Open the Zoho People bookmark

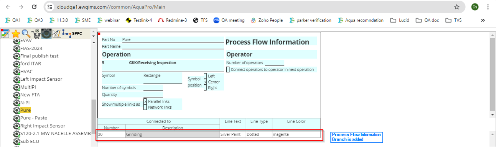[x=267, y=20]
